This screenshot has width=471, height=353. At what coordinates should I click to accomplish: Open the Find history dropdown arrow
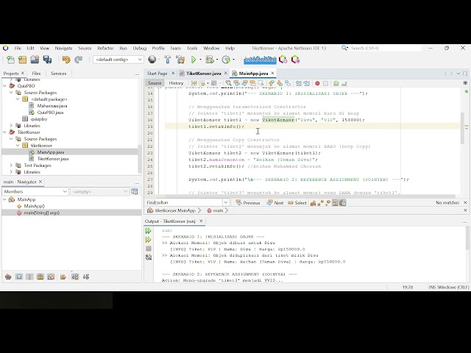226,203
